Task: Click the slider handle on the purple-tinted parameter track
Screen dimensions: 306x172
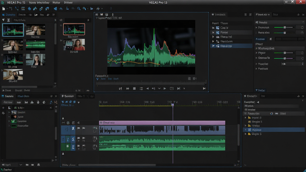Action: (x=285, y=58)
